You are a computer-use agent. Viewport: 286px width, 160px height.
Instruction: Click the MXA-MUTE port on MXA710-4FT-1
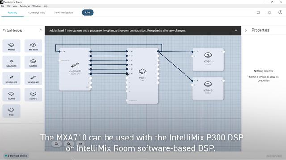59,60
